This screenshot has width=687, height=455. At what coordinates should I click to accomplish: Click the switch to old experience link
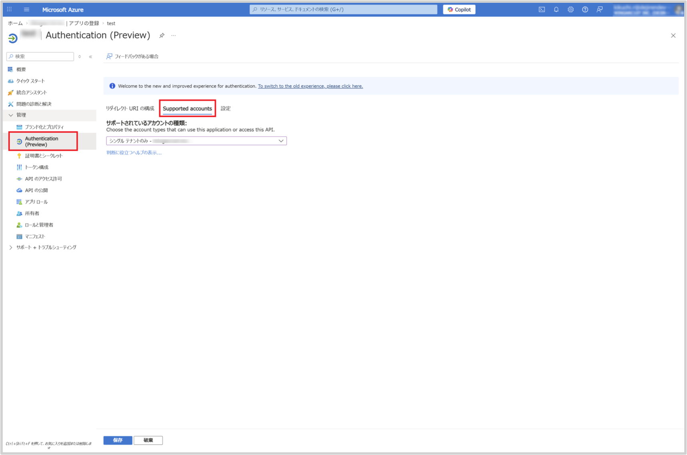click(310, 86)
